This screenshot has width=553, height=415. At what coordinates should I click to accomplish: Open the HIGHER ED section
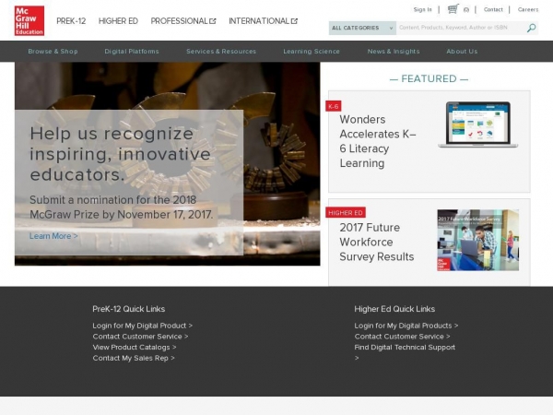click(x=118, y=21)
